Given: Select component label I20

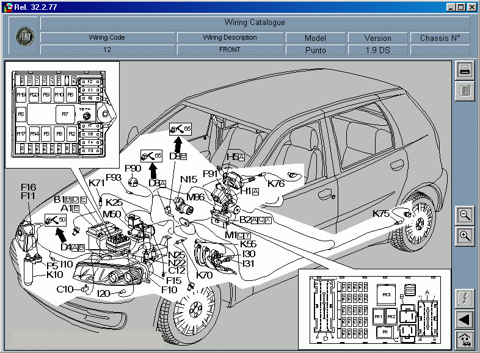Looking at the screenshot, I should [103, 294].
